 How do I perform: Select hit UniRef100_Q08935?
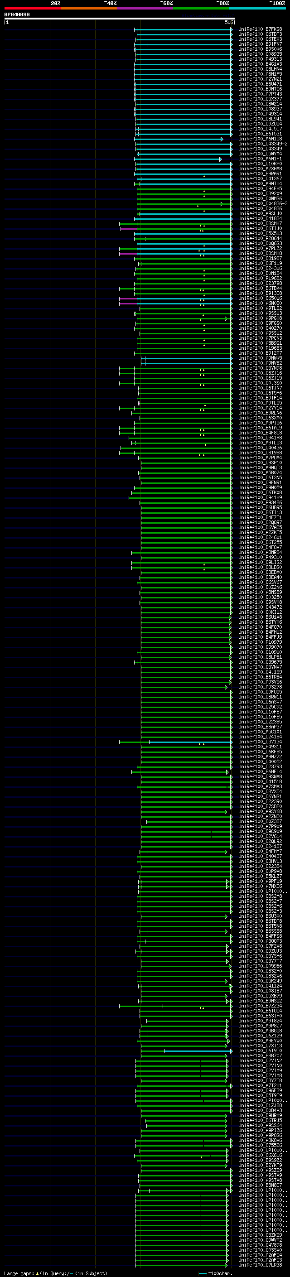(x=260, y=54)
